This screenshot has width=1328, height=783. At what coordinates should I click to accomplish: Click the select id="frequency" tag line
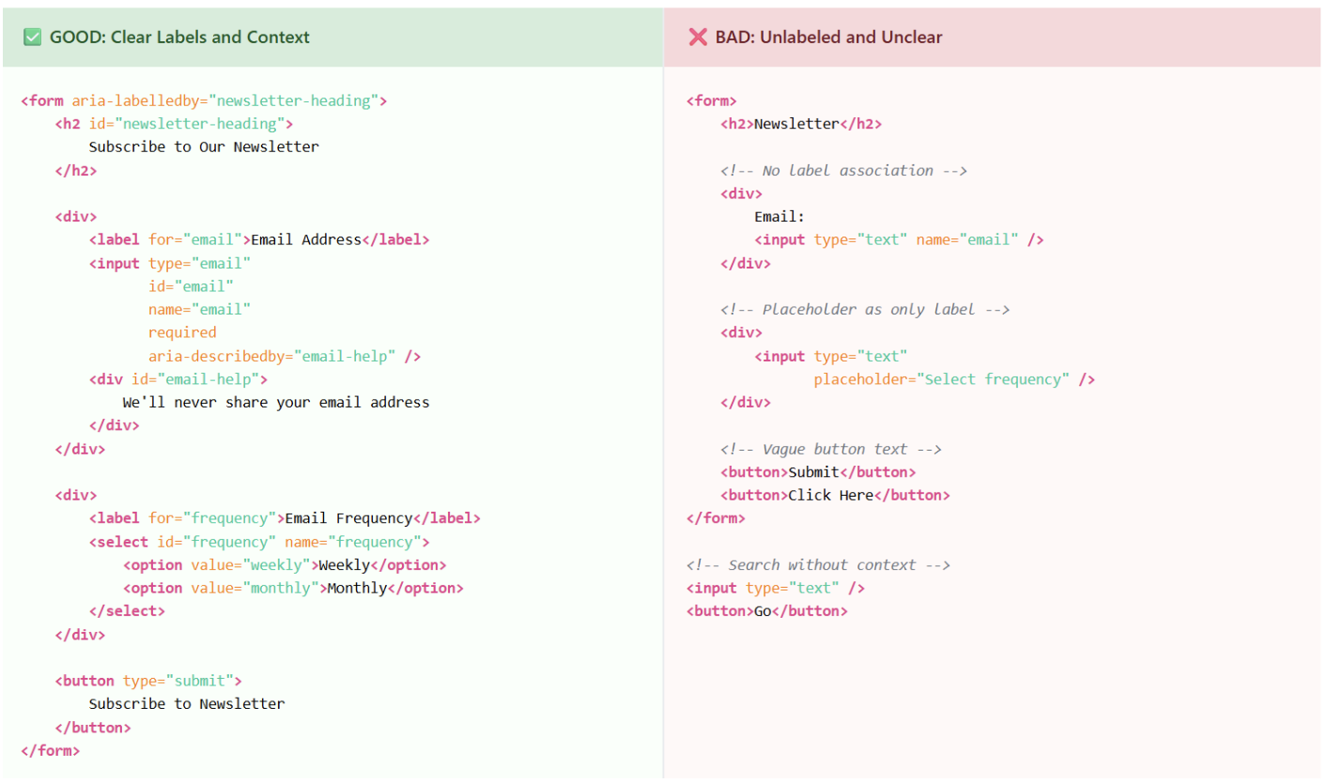pyautogui.click(x=259, y=542)
